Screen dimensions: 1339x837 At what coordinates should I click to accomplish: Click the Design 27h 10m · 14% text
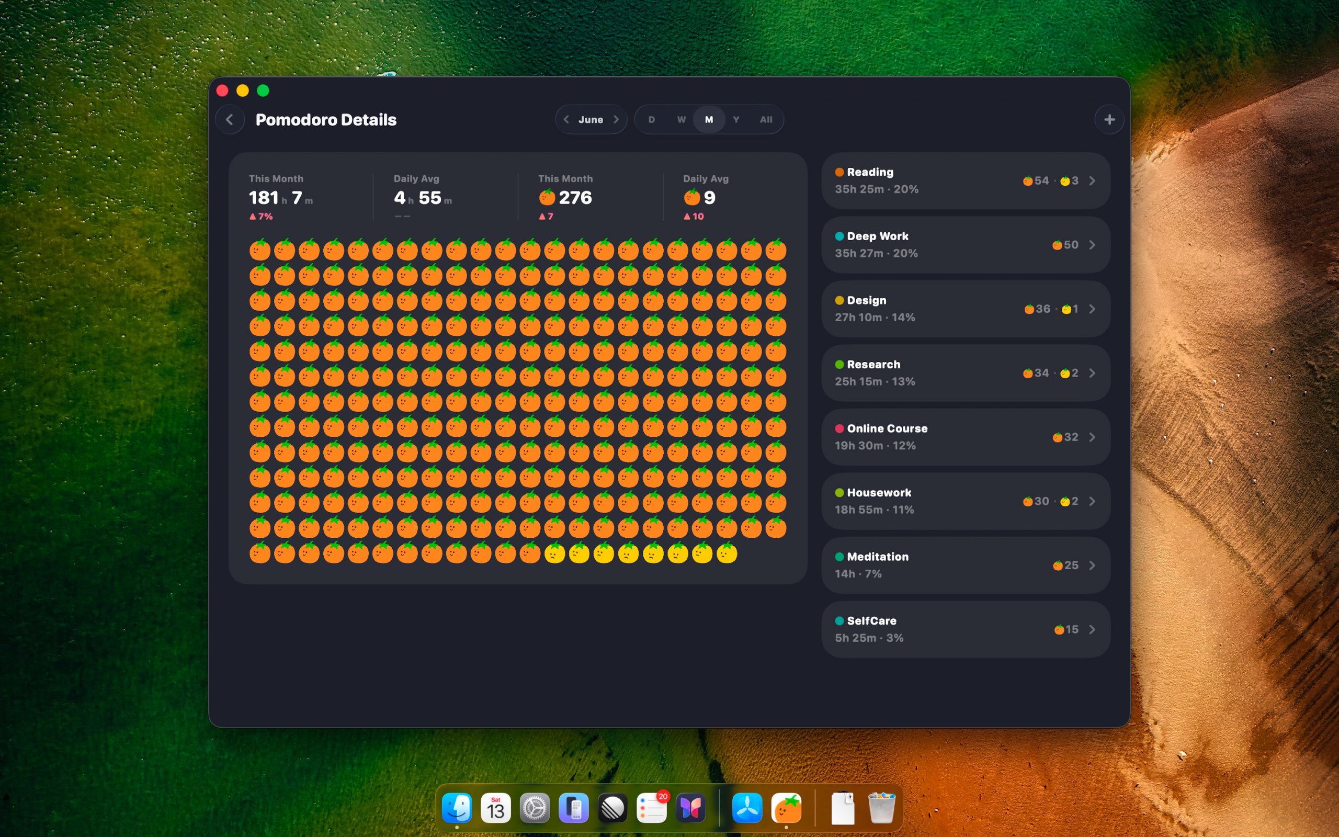[x=875, y=317]
